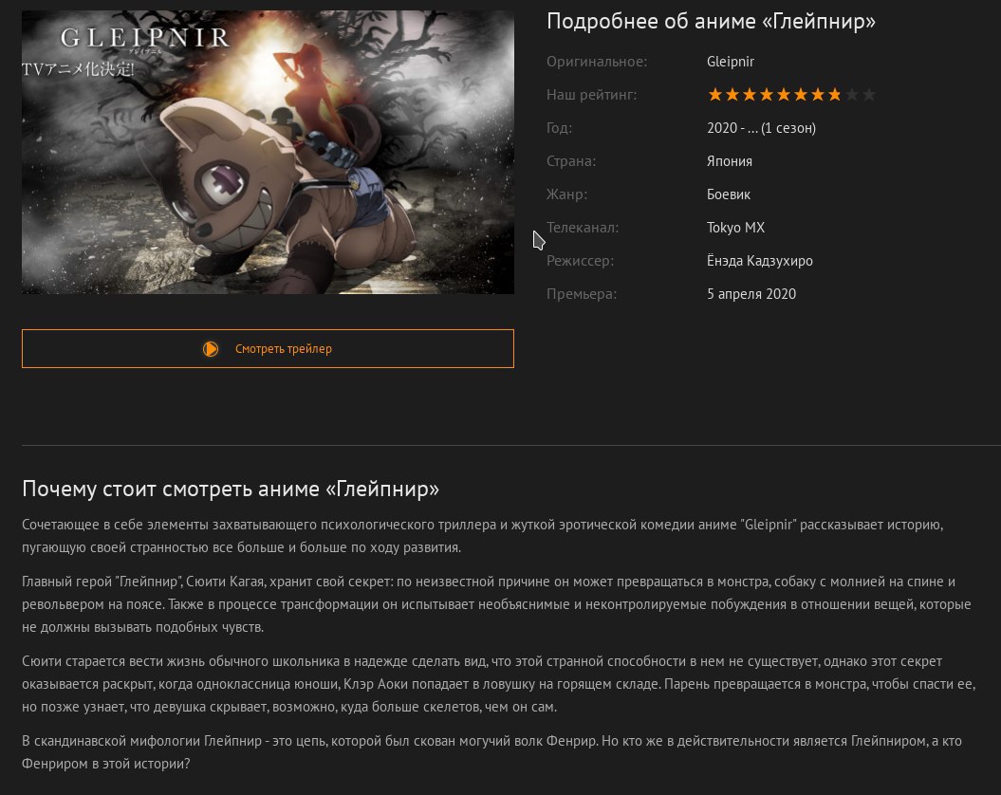
Task: Select the fourth rating star
Action: pyautogui.click(x=767, y=95)
